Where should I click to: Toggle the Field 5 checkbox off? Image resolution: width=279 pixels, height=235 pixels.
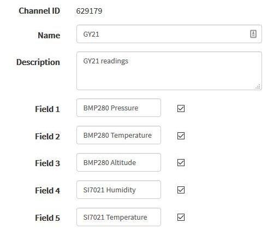coord(181,217)
